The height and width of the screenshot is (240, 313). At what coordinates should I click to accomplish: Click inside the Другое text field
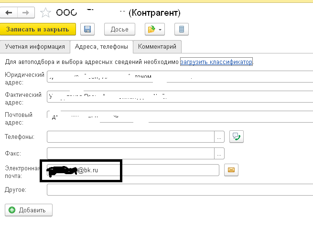[x=177, y=190]
